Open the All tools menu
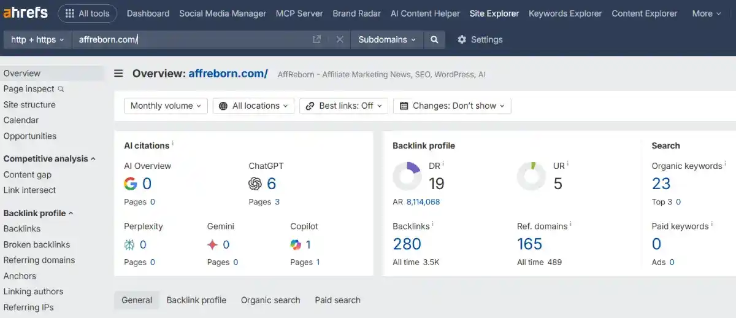Viewport: 736px width, 318px height. point(87,14)
